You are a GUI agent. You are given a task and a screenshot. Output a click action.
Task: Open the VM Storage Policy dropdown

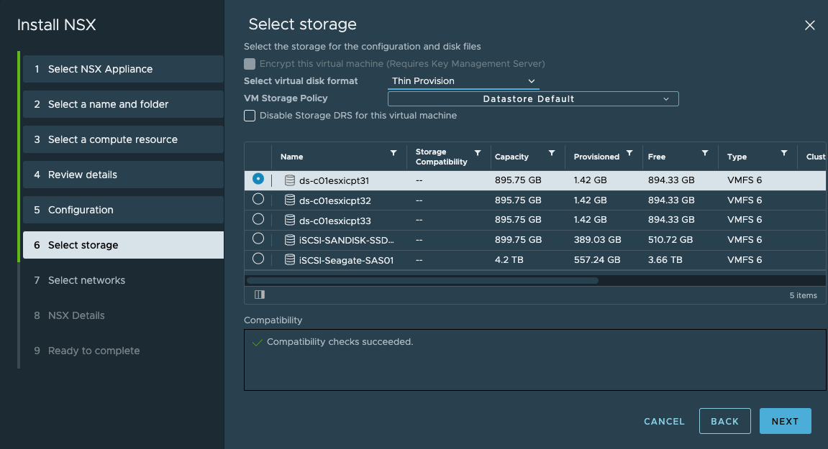[x=533, y=98]
